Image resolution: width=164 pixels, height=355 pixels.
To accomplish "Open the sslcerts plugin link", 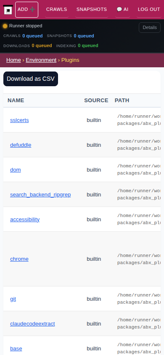I will click(19, 120).
